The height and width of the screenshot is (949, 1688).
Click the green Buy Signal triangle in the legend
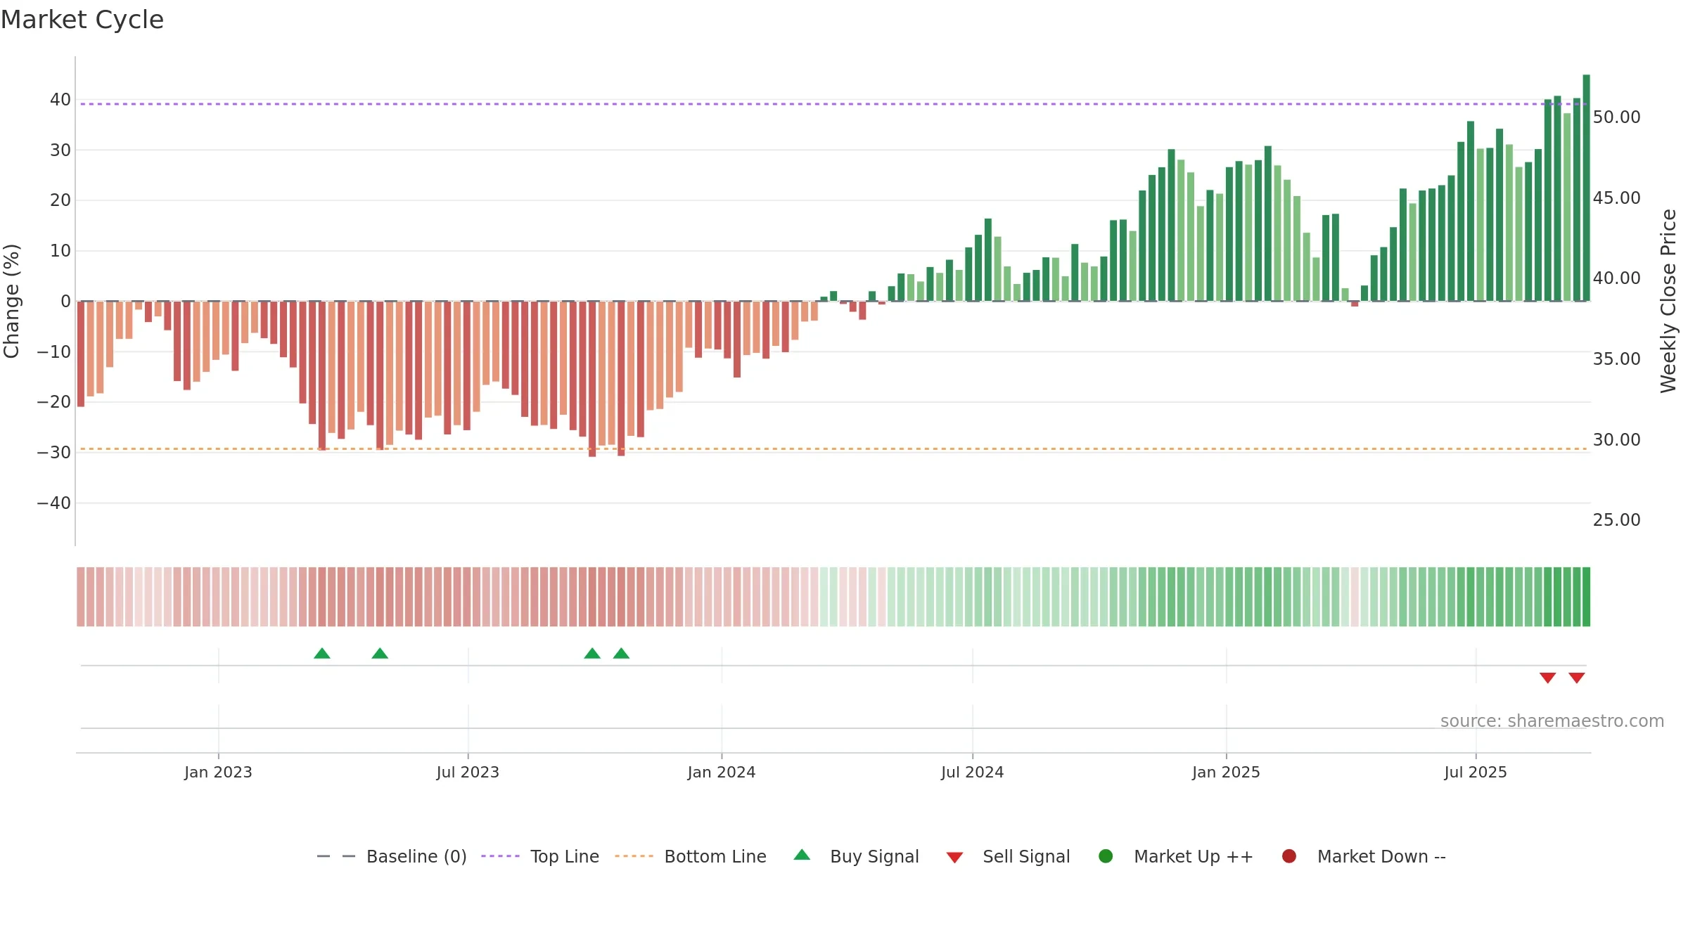pyautogui.click(x=802, y=855)
